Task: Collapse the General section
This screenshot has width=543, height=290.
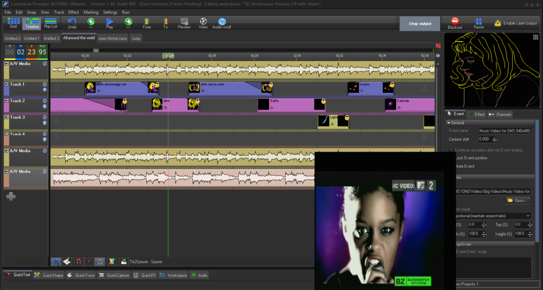Action: (448, 123)
